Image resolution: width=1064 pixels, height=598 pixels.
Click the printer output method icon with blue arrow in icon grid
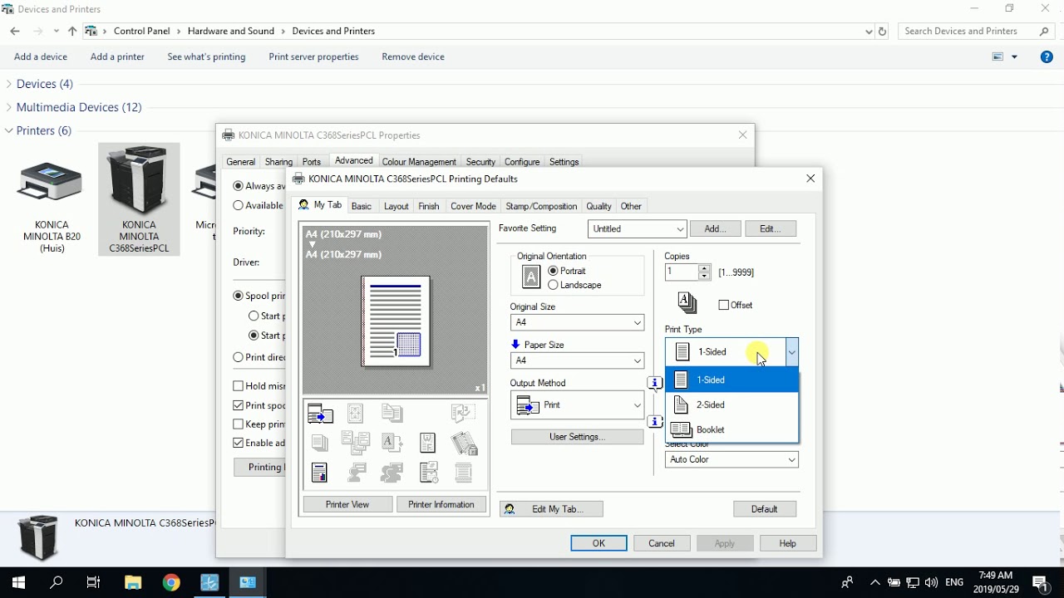(320, 413)
